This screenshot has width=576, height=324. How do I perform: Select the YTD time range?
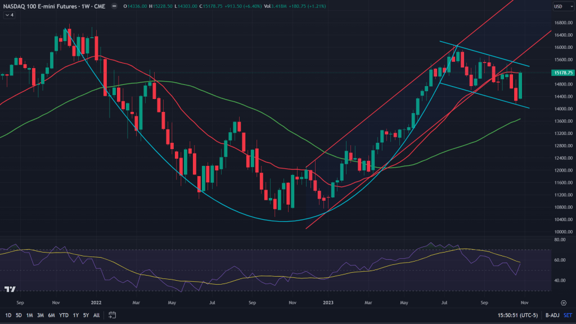click(x=64, y=314)
